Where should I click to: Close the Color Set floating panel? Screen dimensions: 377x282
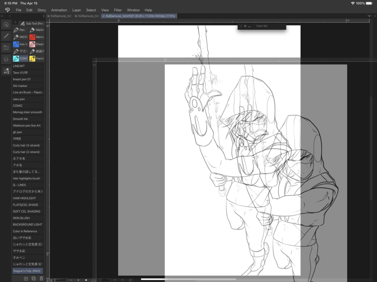tap(245, 26)
